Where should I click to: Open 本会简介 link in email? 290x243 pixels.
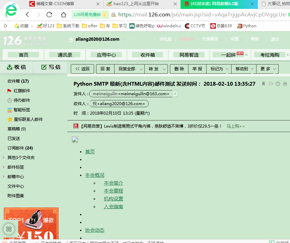(114, 183)
